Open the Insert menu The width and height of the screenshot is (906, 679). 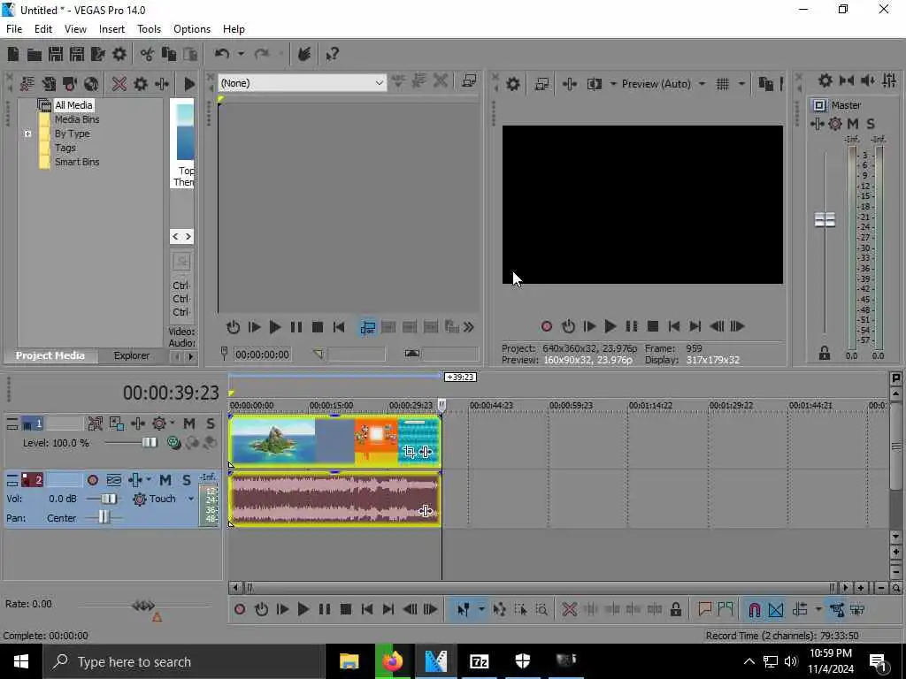pyautogui.click(x=111, y=29)
